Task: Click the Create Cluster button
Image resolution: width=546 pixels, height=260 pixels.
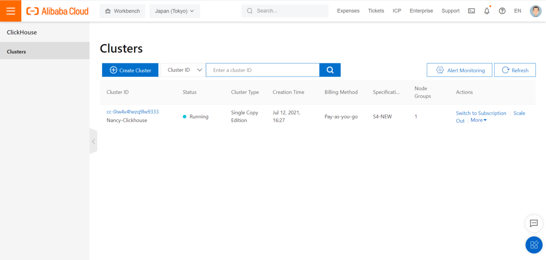Action: pos(130,70)
